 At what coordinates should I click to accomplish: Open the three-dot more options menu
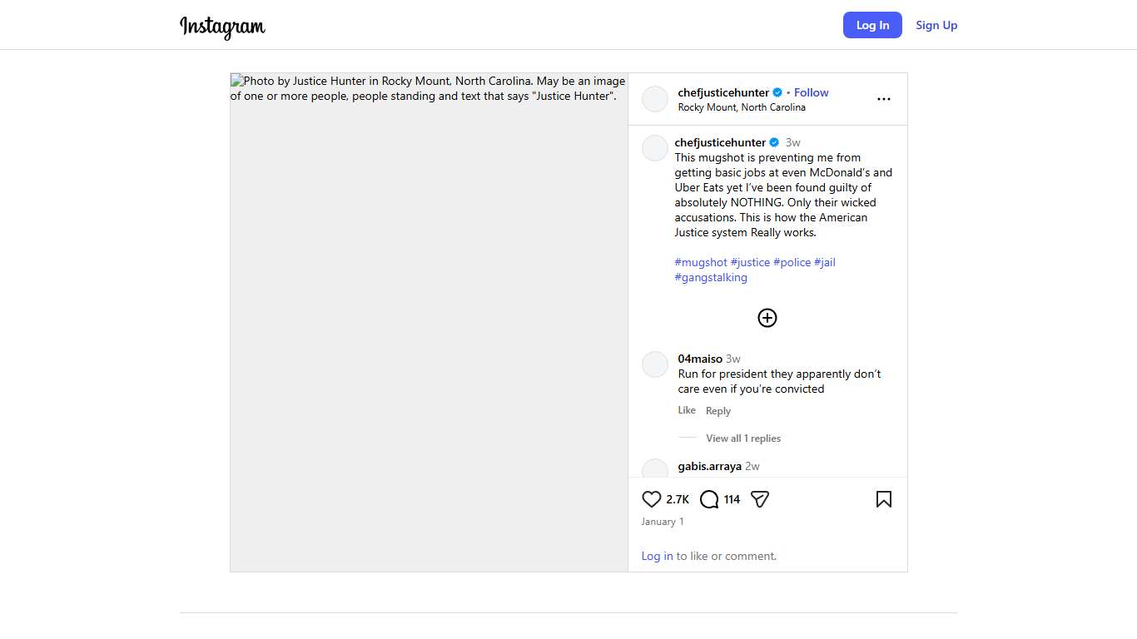coord(884,99)
